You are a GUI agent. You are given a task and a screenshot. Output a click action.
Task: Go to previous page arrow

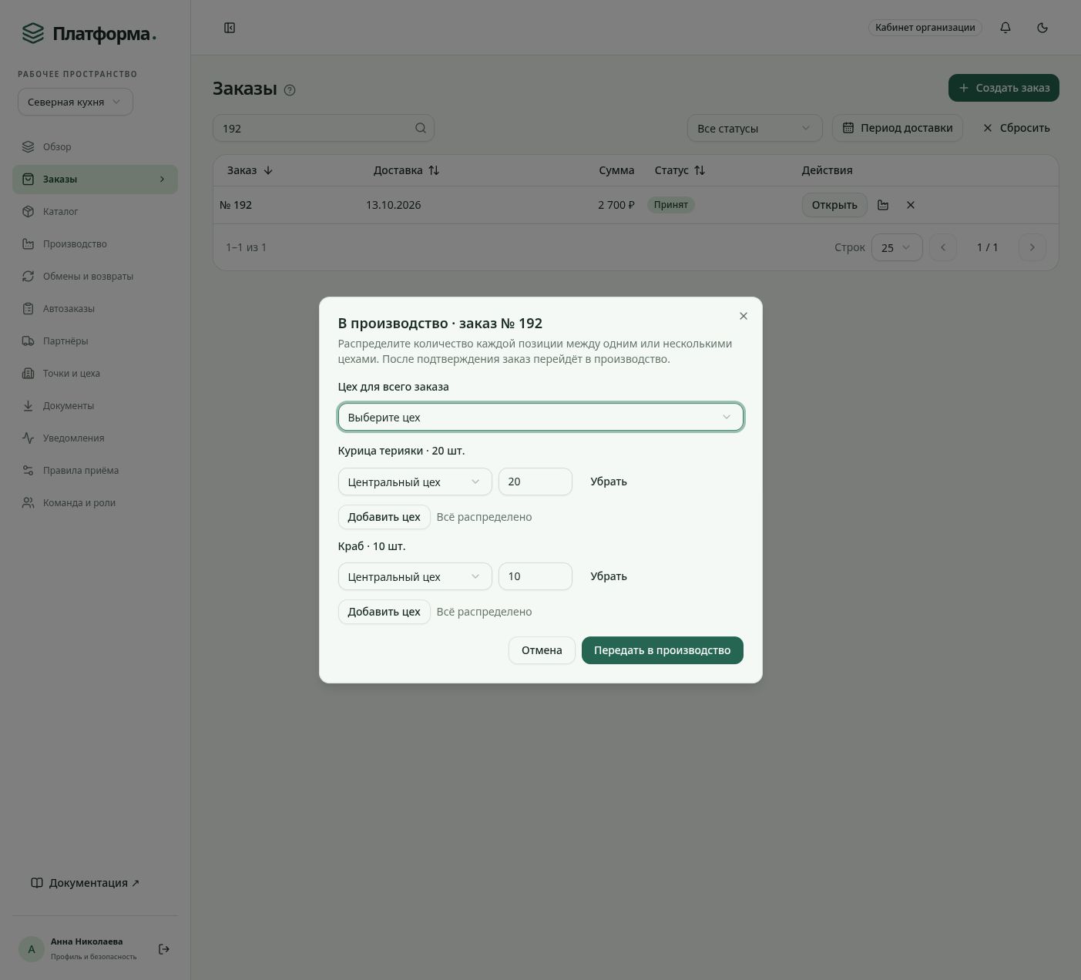[943, 247]
